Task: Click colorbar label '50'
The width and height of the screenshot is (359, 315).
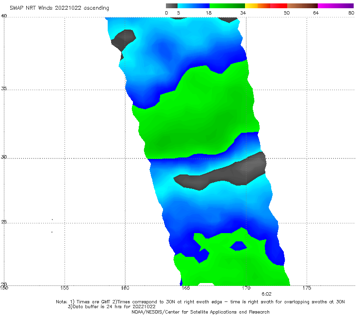Action: (287, 13)
